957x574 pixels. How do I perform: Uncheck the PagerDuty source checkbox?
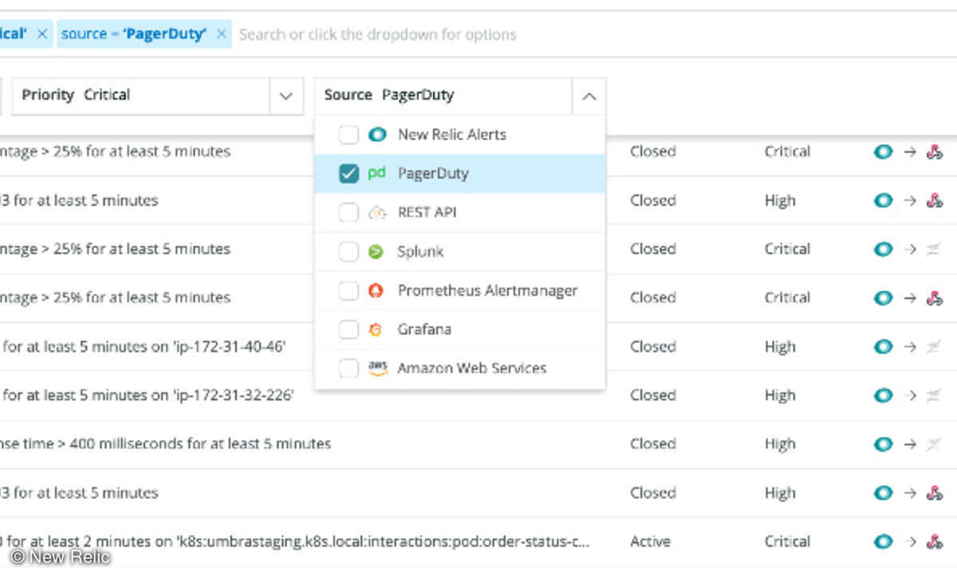tap(349, 174)
